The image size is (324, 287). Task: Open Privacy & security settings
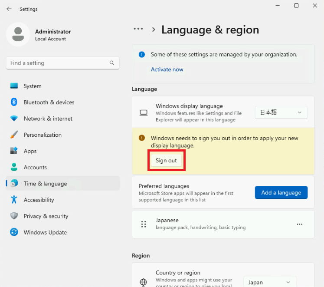[63, 216]
